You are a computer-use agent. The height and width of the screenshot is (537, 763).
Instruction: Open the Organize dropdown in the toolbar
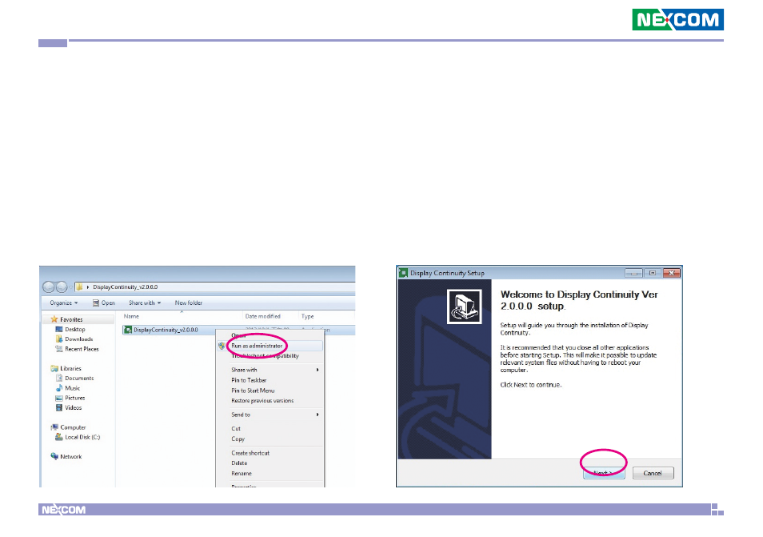pos(64,303)
